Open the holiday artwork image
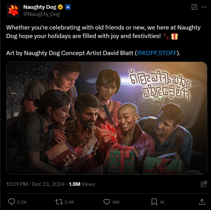This screenshot has width=211, height=210. click(106, 118)
